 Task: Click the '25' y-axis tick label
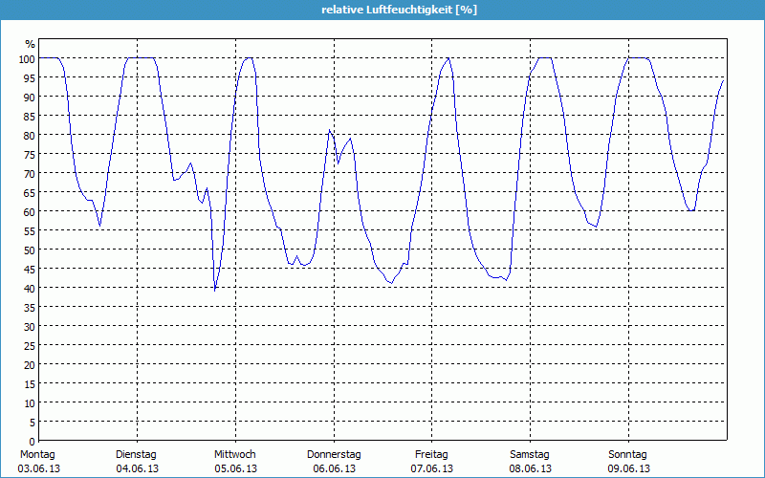(x=30, y=345)
